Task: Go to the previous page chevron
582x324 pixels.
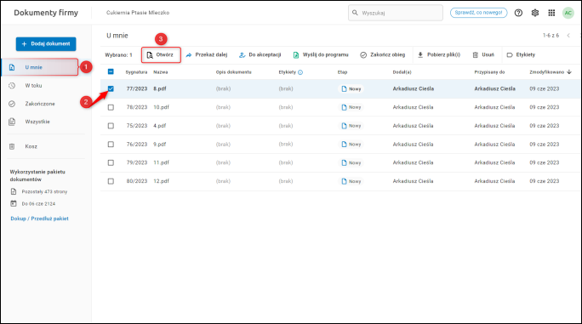Action: click(568, 36)
